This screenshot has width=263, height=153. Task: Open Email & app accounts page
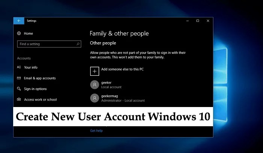point(40,78)
